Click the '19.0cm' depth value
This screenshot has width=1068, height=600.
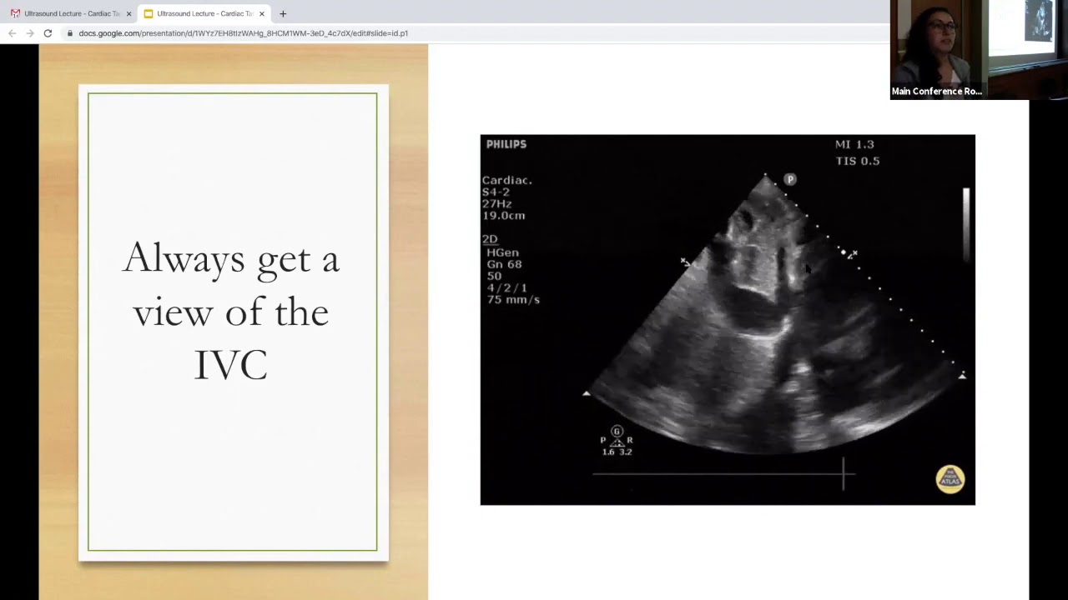point(504,216)
